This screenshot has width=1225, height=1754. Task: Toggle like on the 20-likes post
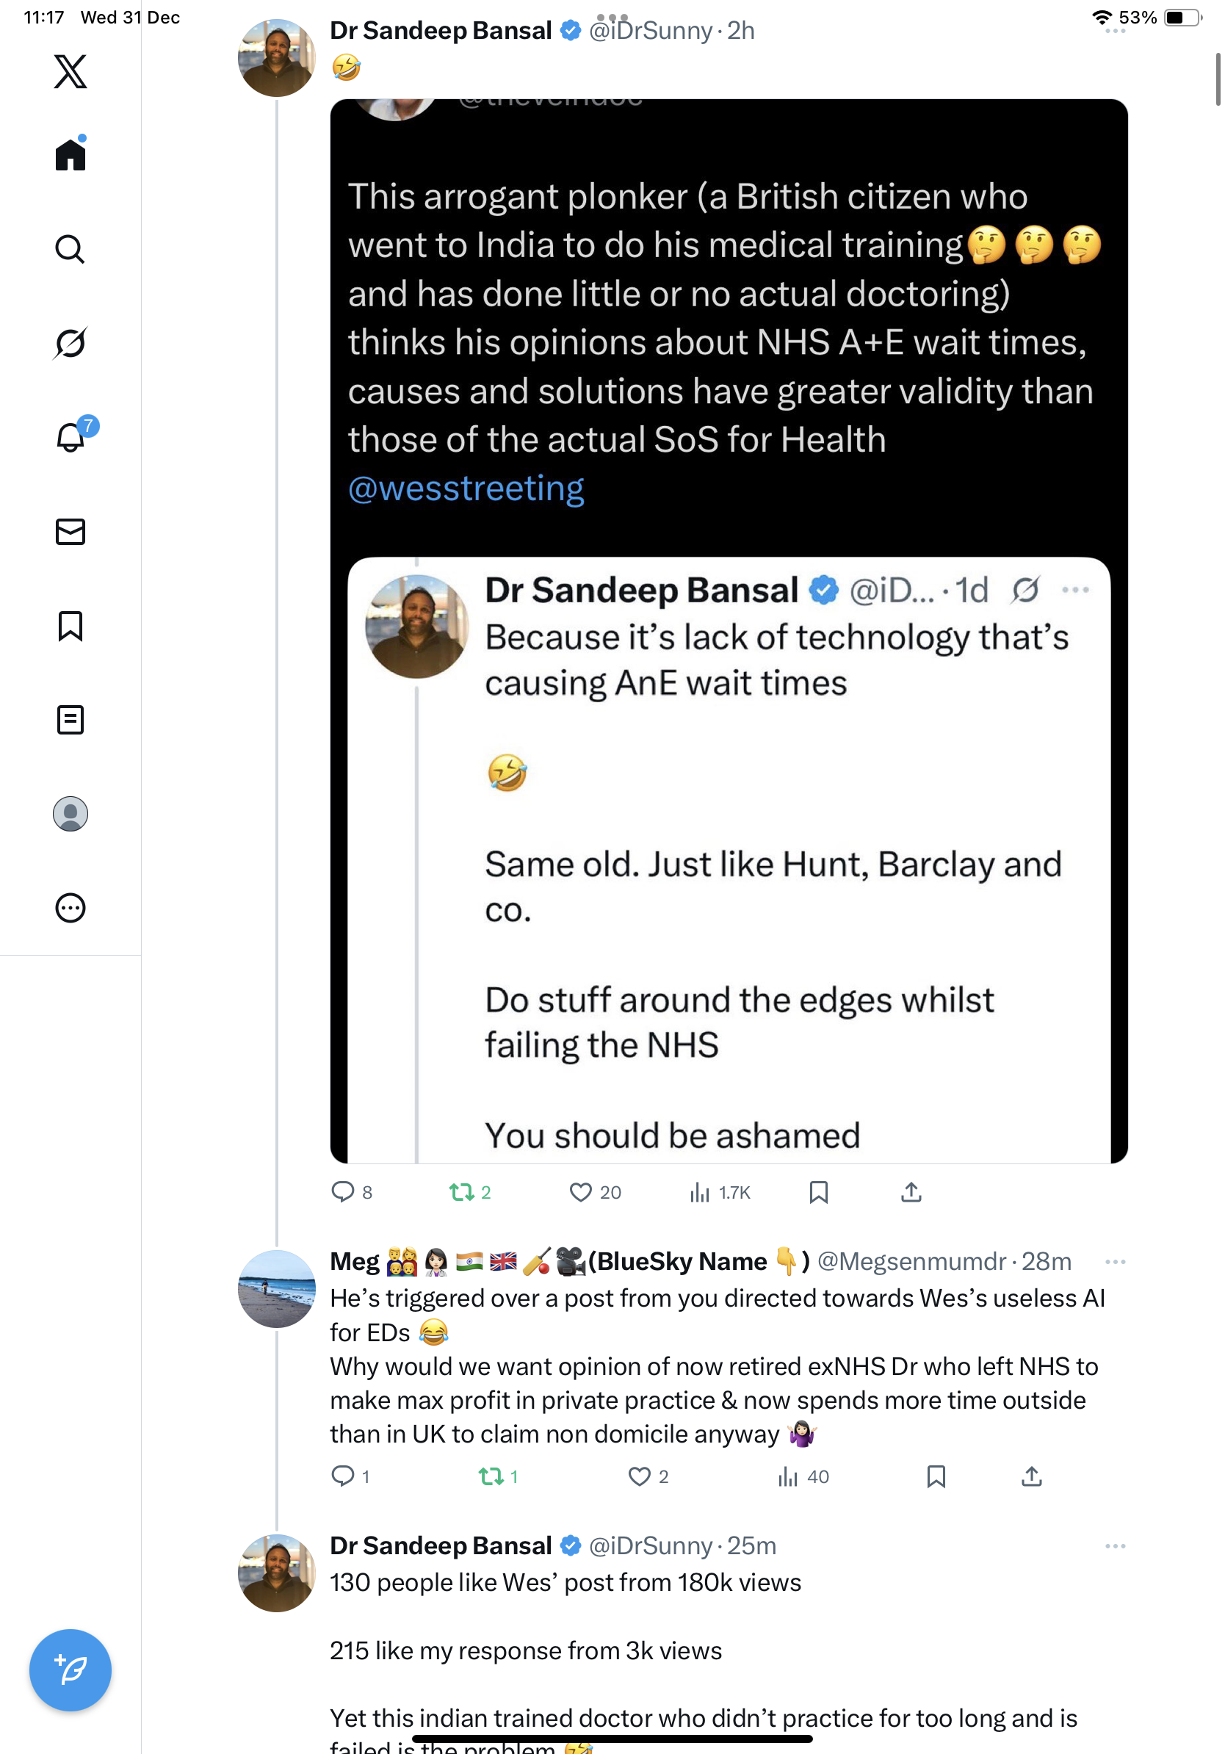580,1192
